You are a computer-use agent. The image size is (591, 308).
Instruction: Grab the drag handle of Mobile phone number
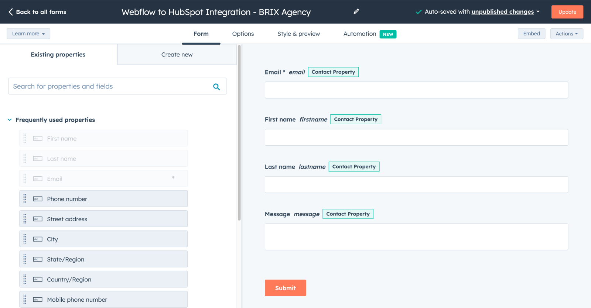pyautogui.click(x=25, y=300)
